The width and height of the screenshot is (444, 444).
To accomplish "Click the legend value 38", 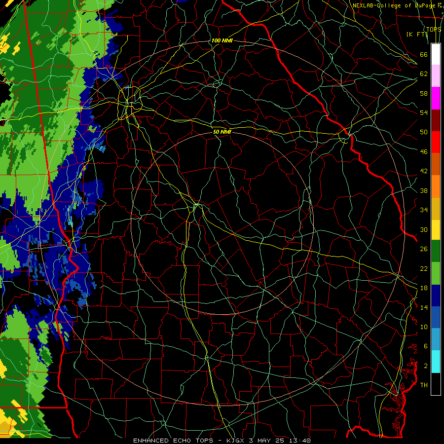I will [424, 190].
